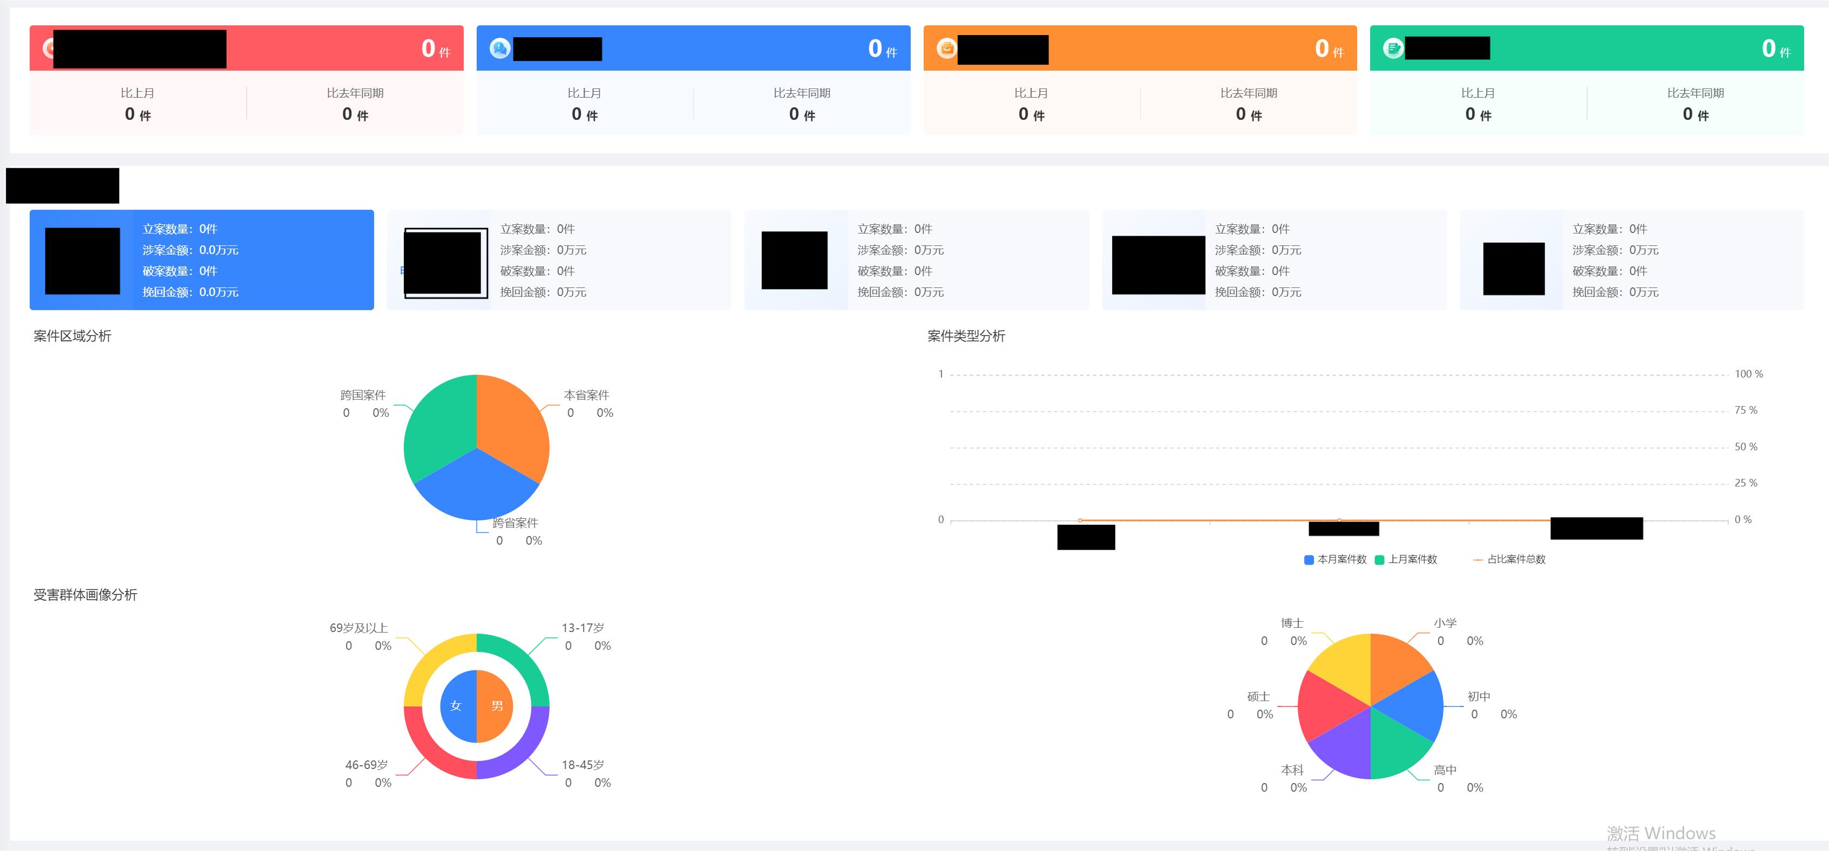This screenshot has width=1829, height=851.
Task: Click the icon on the blue summary card
Action: [500, 48]
